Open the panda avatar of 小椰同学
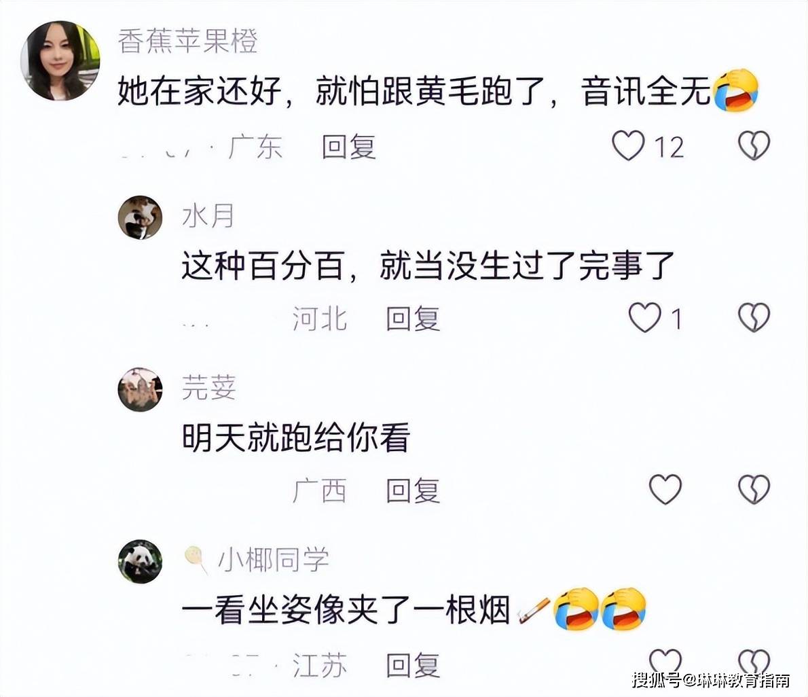 [x=140, y=562]
